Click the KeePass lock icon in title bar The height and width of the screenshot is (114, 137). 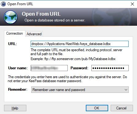pyautogui.click(x=3, y=4)
